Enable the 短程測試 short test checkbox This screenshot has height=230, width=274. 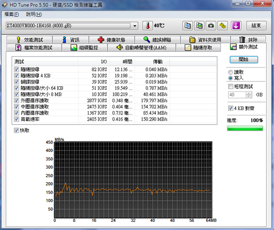pos(231,86)
